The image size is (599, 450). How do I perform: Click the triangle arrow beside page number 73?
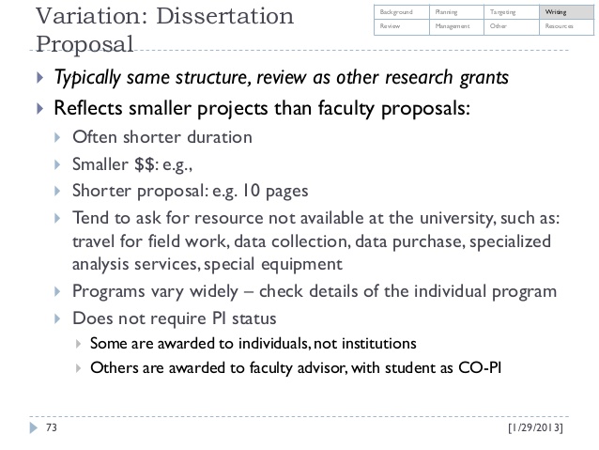(x=34, y=427)
